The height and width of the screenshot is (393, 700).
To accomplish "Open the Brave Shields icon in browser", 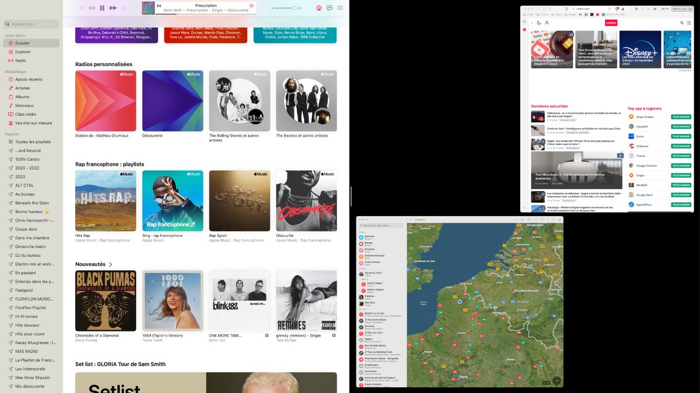I will point(617,9).
